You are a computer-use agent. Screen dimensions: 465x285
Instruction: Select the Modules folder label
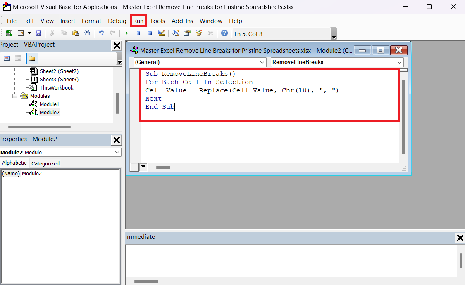click(x=40, y=96)
